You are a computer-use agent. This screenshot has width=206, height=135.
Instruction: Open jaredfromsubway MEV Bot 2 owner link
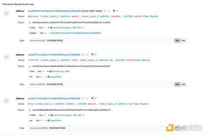[x=68, y=28]
